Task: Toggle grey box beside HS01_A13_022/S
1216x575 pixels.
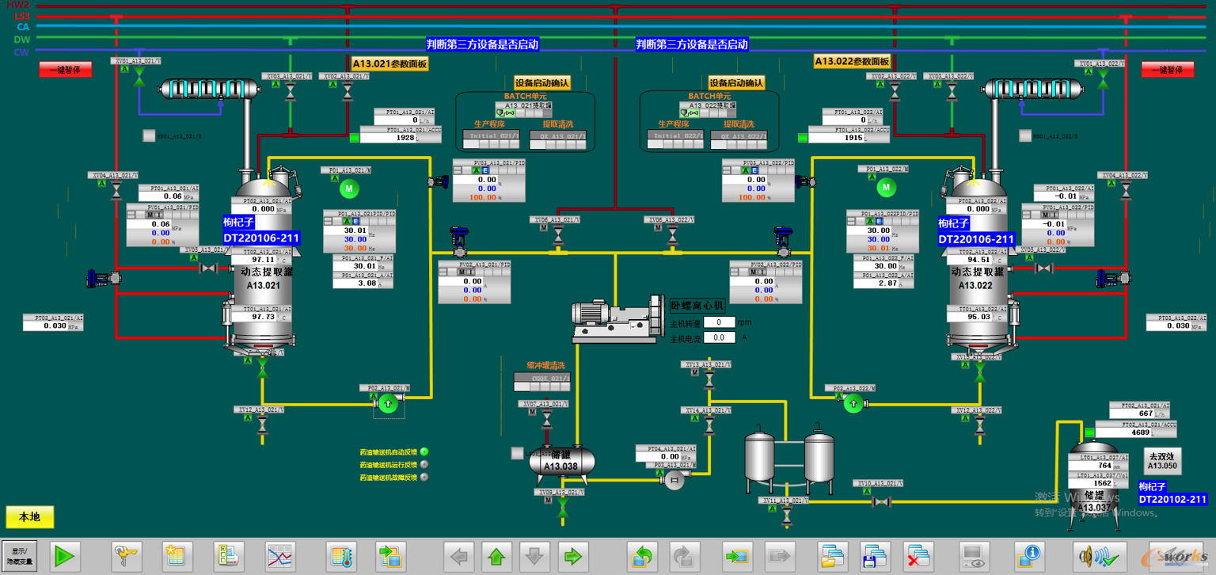Action: click(1026, 136)
